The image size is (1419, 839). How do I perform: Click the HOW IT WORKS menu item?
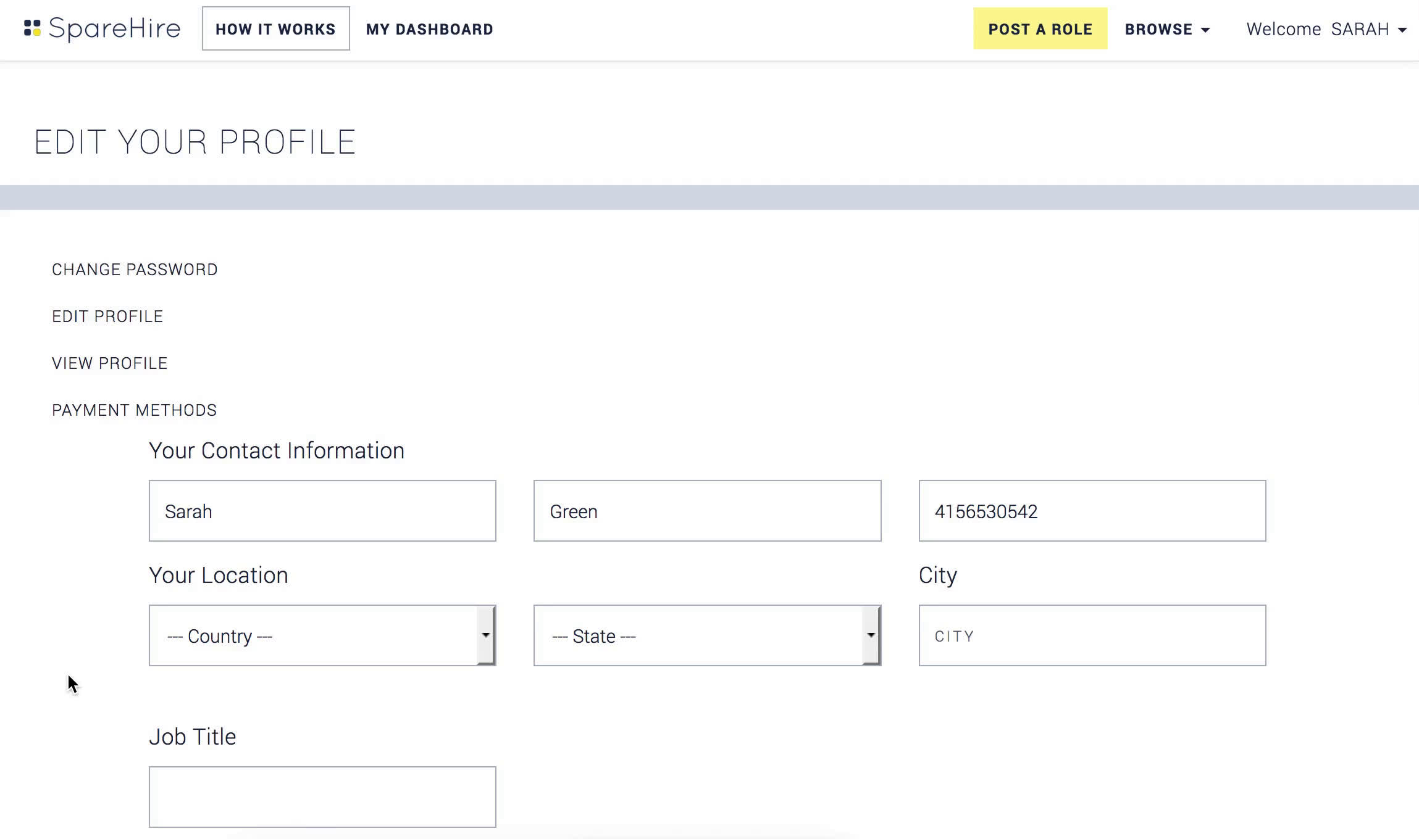pyautogui.click(x=275, y=29)
